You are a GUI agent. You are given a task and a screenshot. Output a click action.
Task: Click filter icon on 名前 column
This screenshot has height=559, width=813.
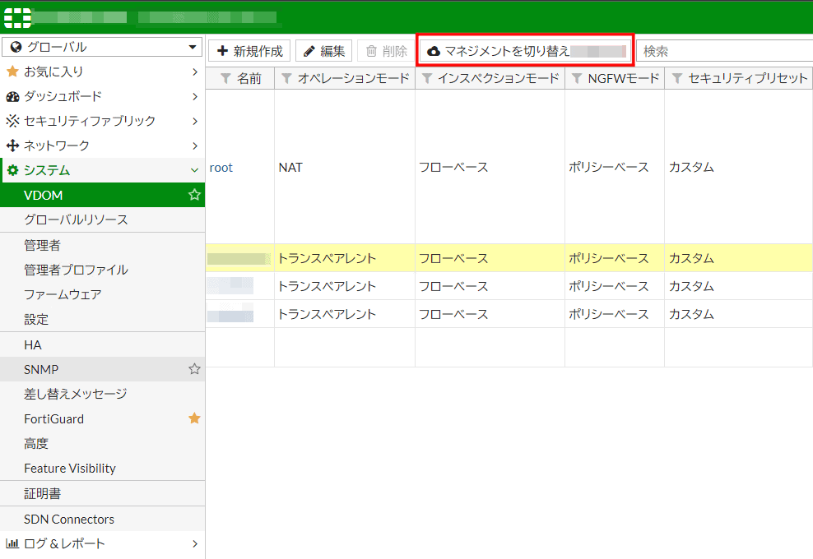tap(225, 78)
